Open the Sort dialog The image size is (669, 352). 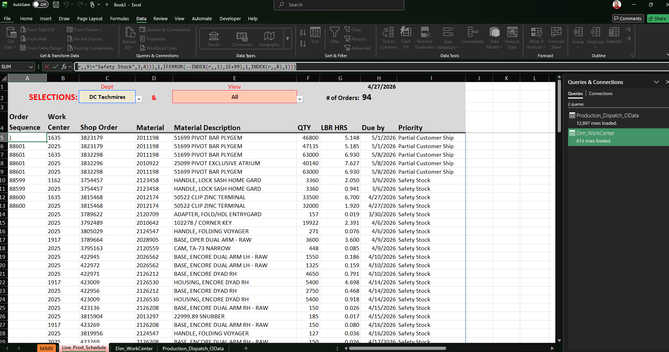[315, 35]
